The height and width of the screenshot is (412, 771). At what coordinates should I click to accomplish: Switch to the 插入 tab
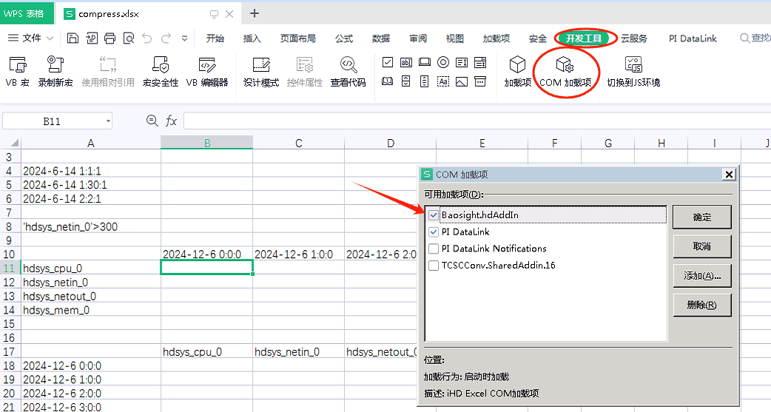point(252,38)
